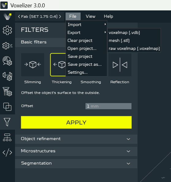This screenshot has width=171, height=182.
Task: Choose Save project as... entry
Action: (x=86, y=64)
